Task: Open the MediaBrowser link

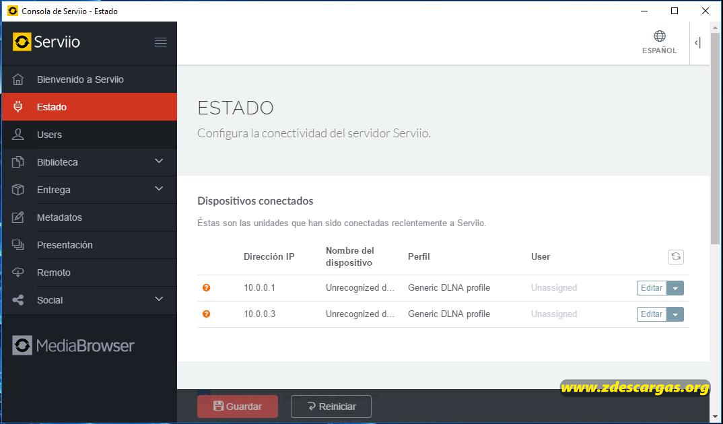Action: click(74, 346)
